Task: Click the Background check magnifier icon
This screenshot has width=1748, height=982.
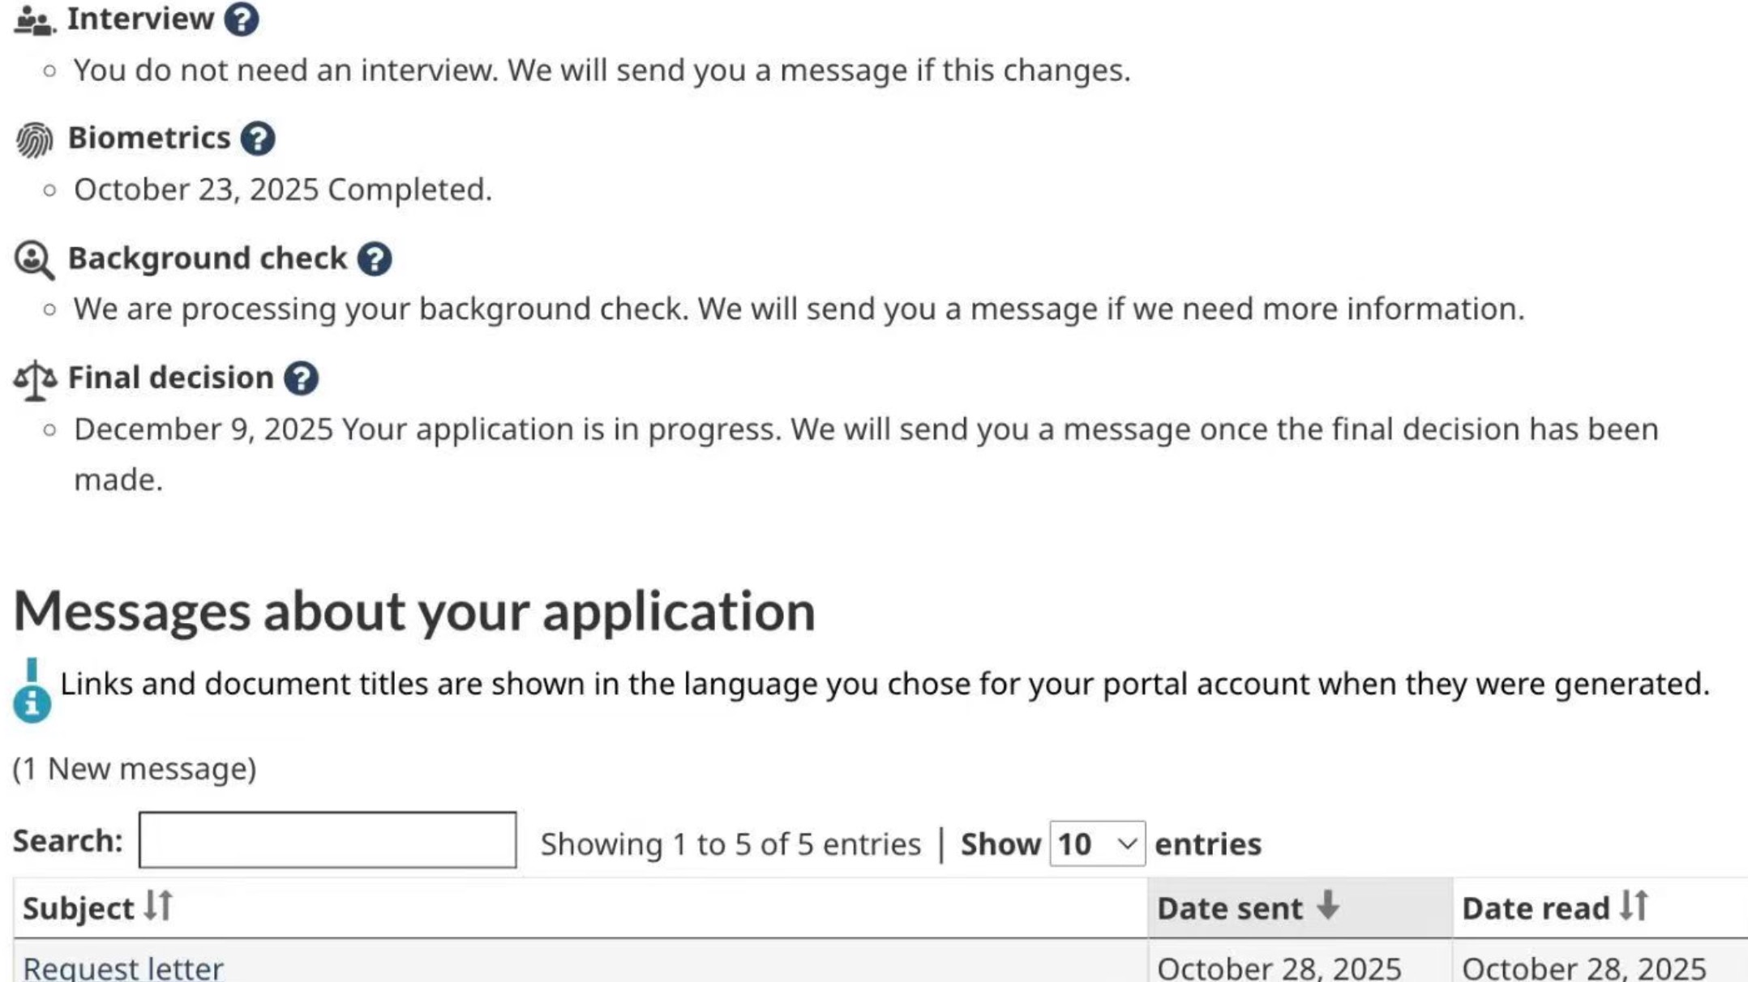Action: pyautogui.click(x=34, y=260)
